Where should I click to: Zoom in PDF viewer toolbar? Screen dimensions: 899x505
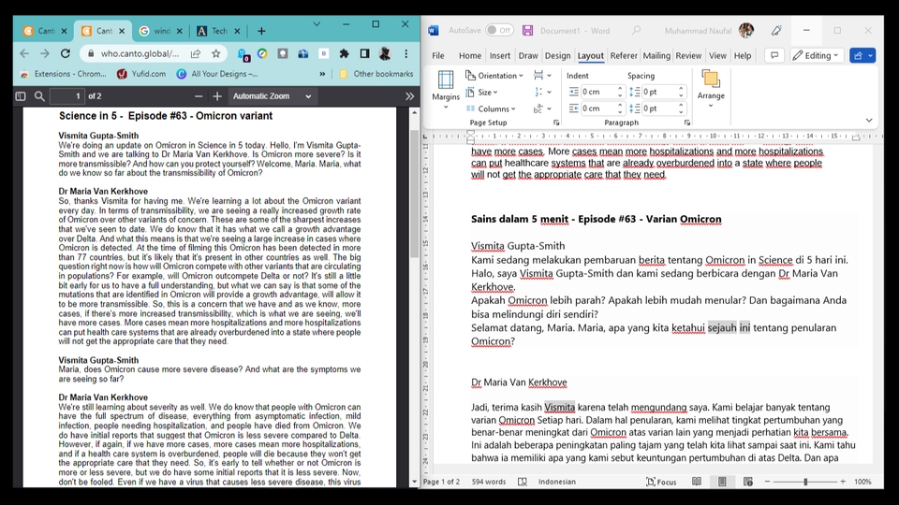pyautogui.click(x=217, y=96)
